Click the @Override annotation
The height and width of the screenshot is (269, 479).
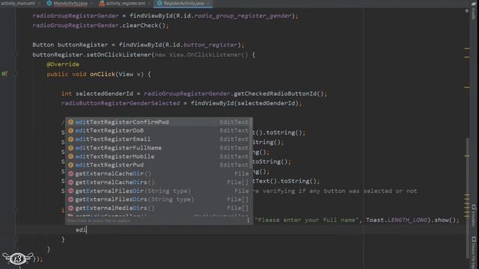point(63,64)
